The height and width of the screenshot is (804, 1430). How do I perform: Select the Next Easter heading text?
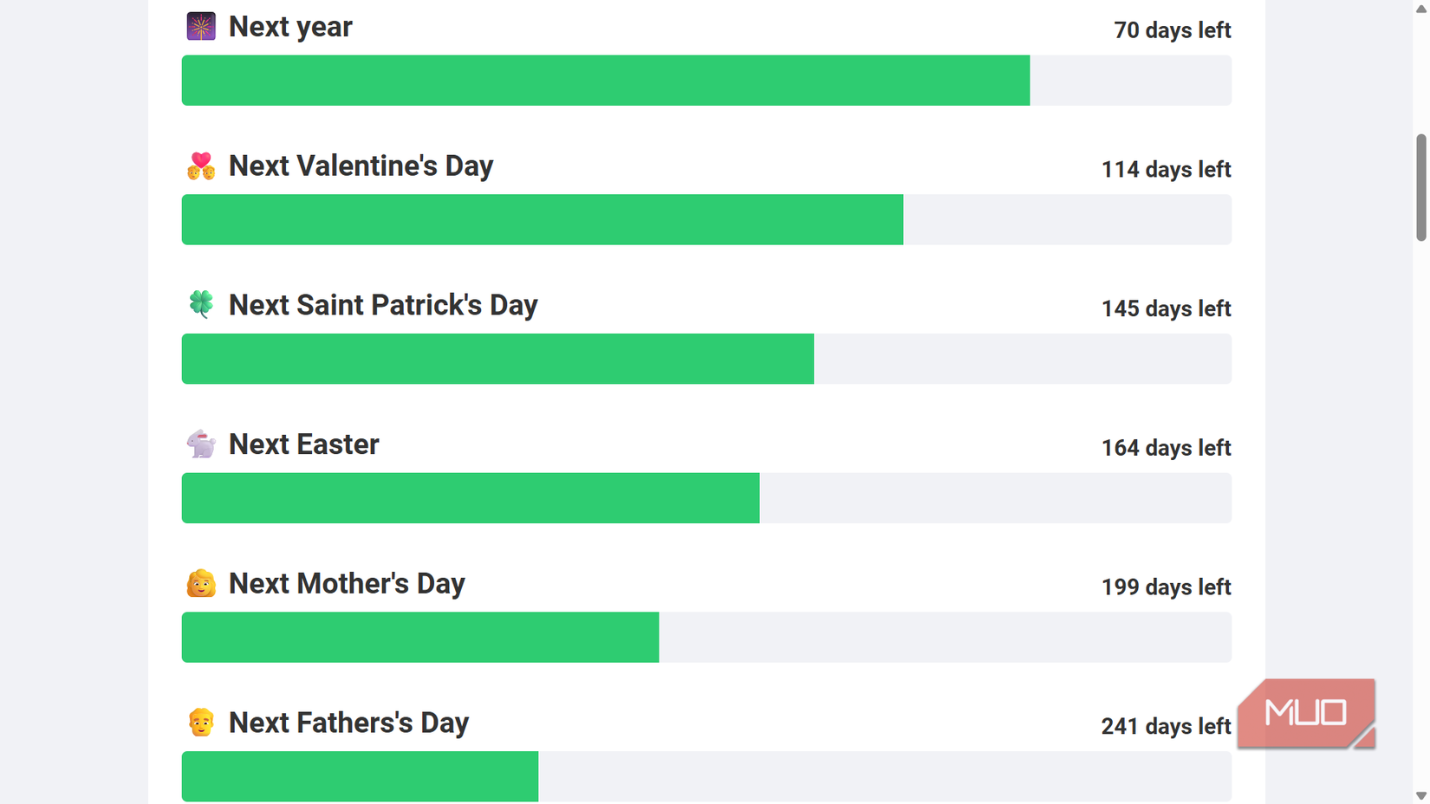(303, 444)
